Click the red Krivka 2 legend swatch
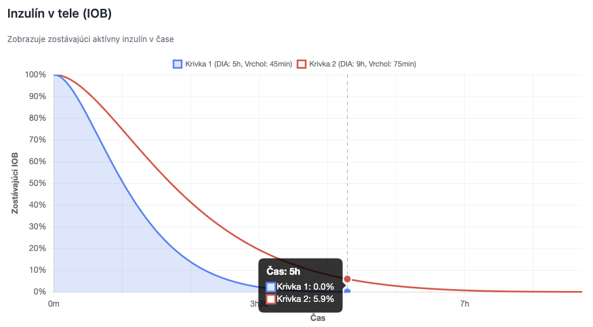The height and width of the screenshot is (327, 593). click(x=302, y=64)
